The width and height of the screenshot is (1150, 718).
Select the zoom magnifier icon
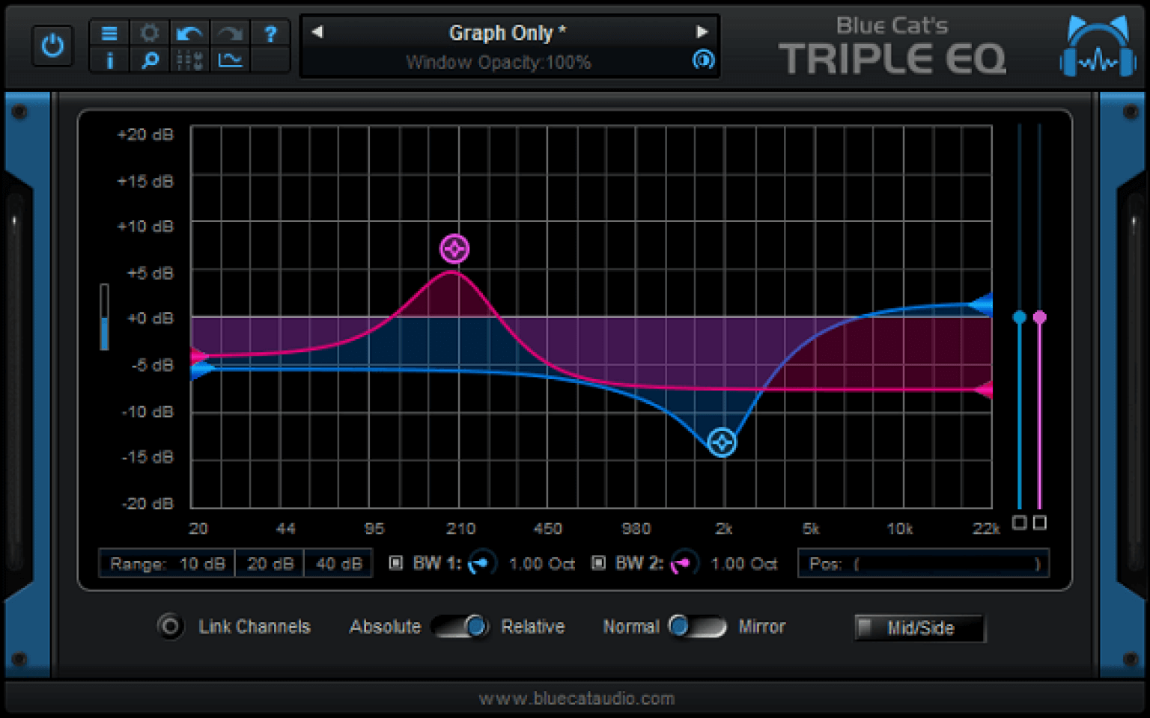[x=149, y=61]
